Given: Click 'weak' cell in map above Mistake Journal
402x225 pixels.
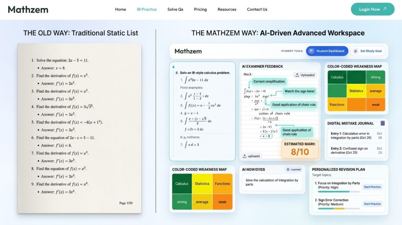Looking at the screenshot, I should click(376, 105).
